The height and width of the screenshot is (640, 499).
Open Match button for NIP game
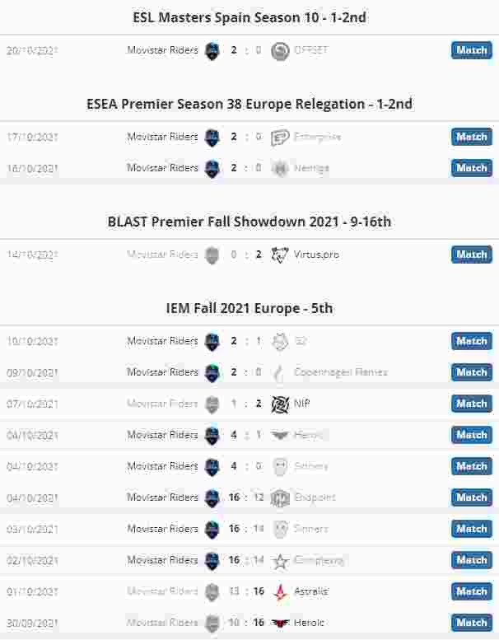pos(472,404)
